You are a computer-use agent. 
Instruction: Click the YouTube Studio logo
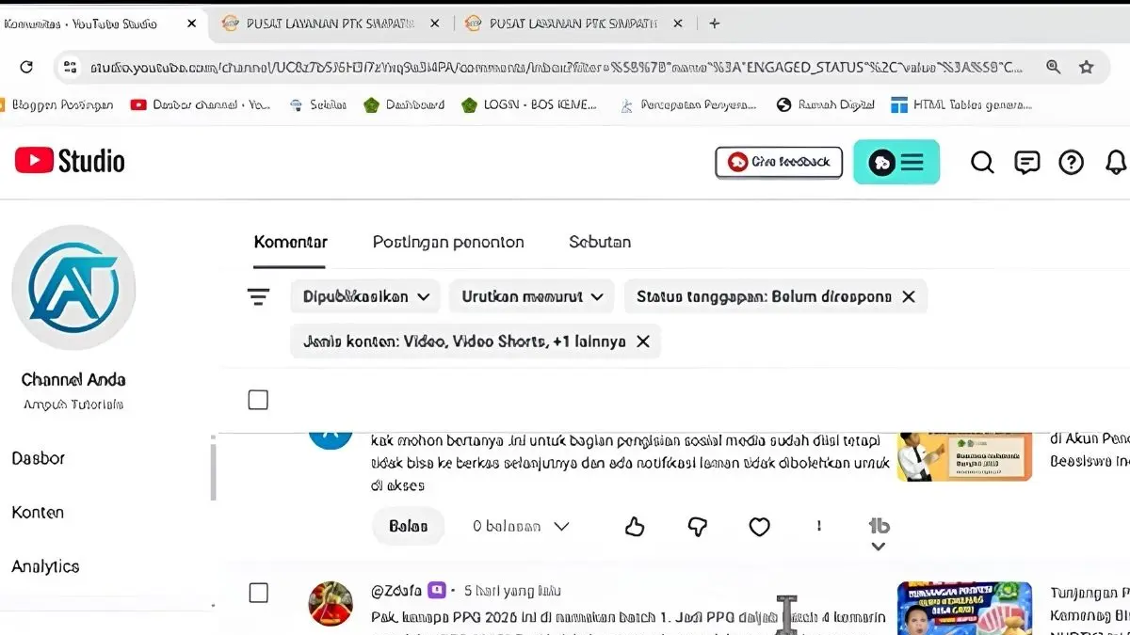[x=70, y=161]
